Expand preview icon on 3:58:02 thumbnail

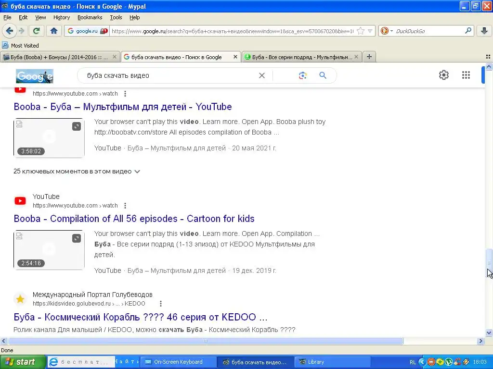pos(77,126)
